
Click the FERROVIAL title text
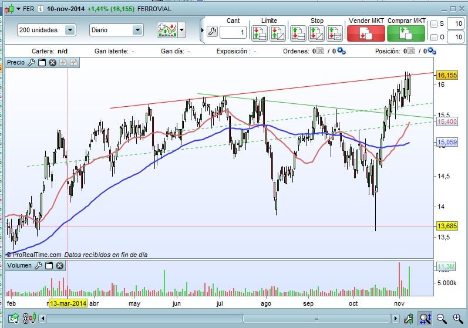pos(154,9)
